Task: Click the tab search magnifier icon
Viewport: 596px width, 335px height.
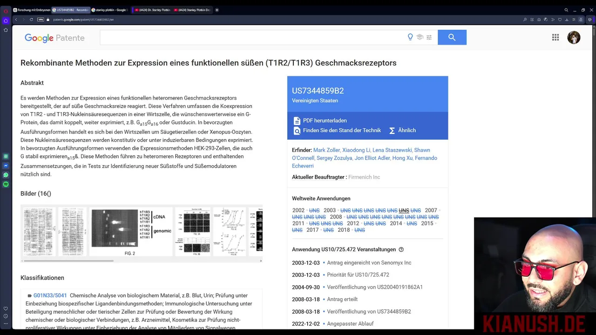Action: point(566,10)
